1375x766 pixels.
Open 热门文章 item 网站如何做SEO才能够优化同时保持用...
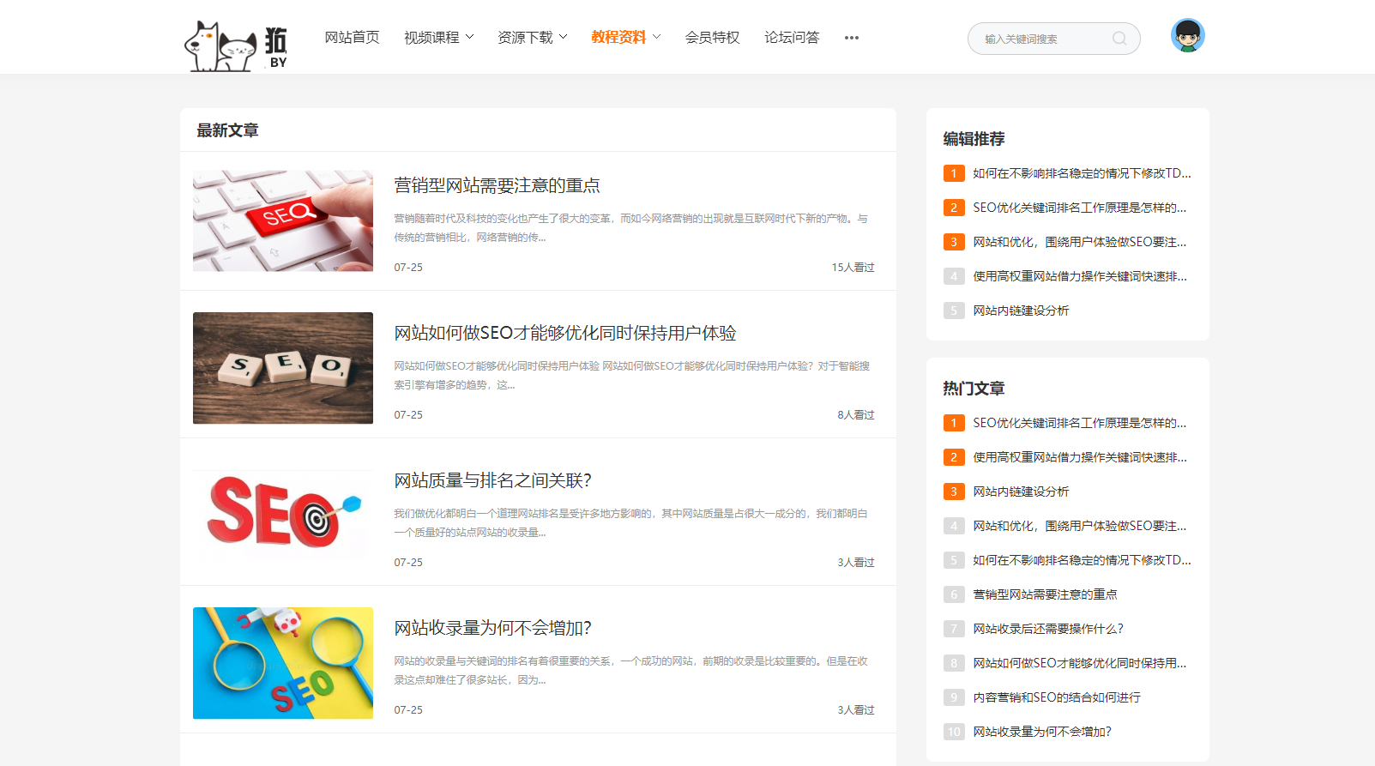click(x=1080, y=663)
